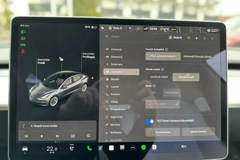Open the Lumini settings section

[112, 87]
